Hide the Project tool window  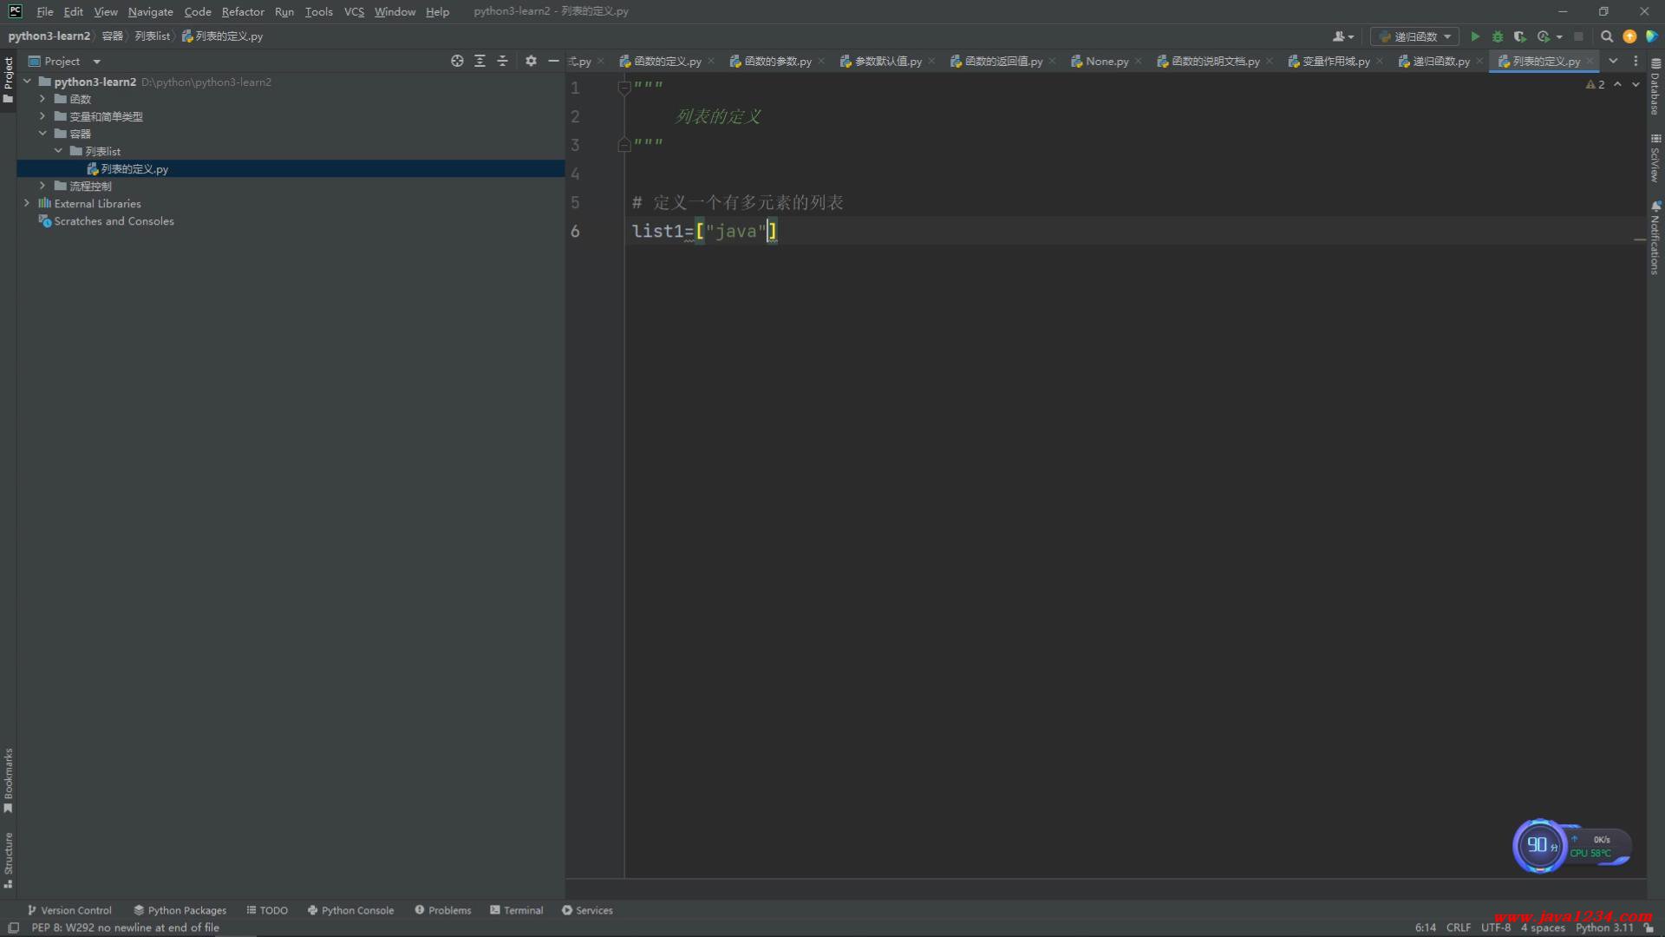(553, 61)
